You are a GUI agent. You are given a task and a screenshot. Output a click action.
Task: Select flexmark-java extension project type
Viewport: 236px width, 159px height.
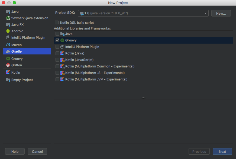[x=27, y=18]
